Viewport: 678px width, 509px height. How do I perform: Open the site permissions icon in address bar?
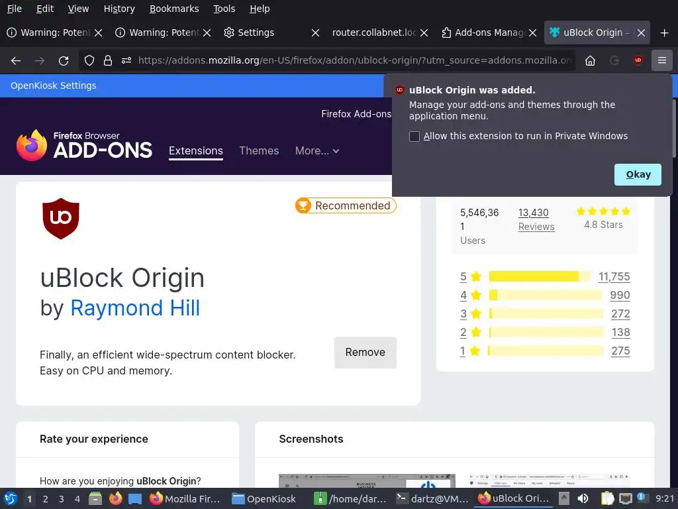[x=126, y=60]
